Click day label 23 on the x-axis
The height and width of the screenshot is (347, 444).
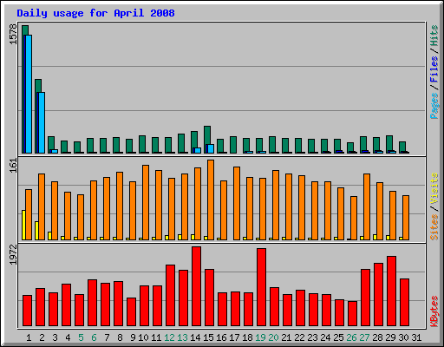click(312, 337)
